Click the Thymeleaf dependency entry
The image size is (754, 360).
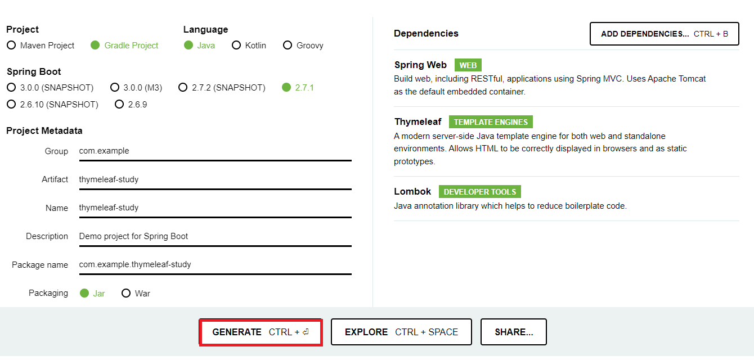pos(567,141)
